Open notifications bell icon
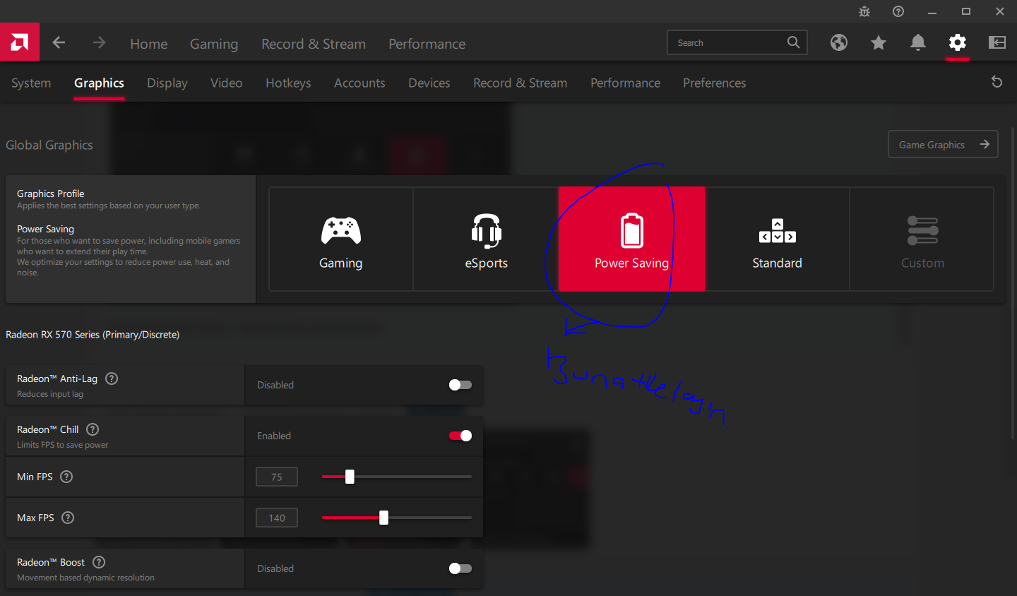The image size is (1017, 596). pyautogui.click(x=918, y=43)
